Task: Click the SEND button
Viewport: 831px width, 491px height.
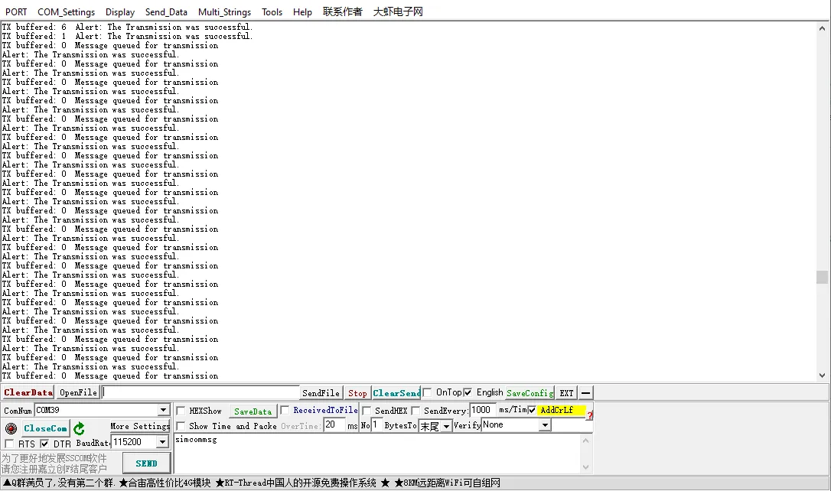Action: tap(146, 463)
